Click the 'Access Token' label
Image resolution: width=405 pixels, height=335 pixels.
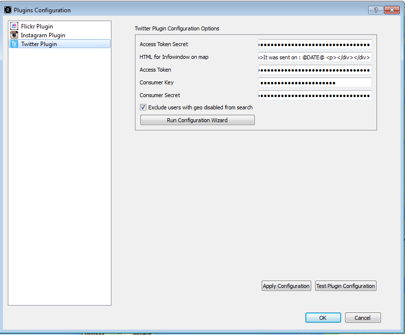point(155,70)
